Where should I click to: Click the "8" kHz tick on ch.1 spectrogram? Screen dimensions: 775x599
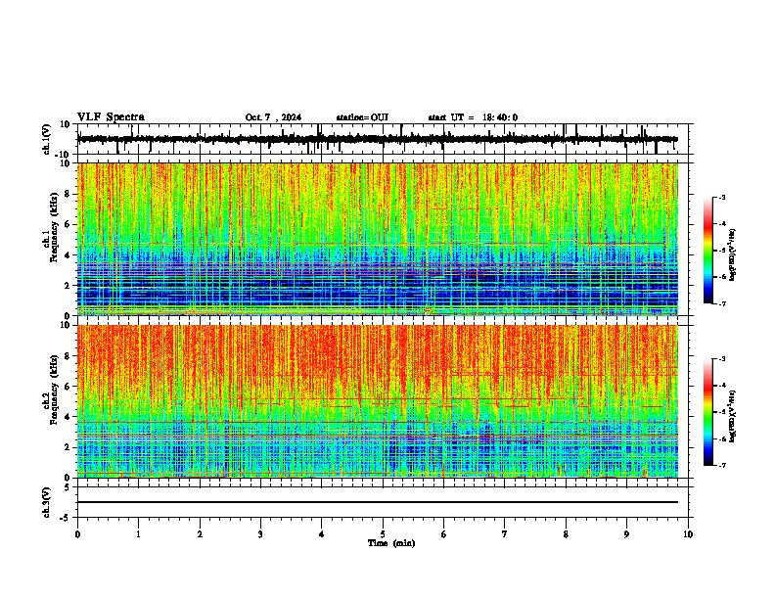68,194
